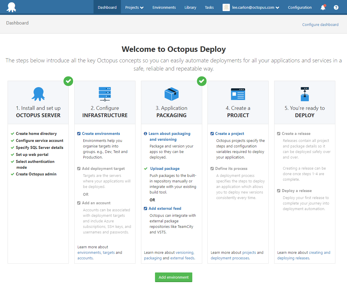The height and width of the screenshot is (292, 347).
Task: Click the edit icon beside Create a project
Action: 212,133
